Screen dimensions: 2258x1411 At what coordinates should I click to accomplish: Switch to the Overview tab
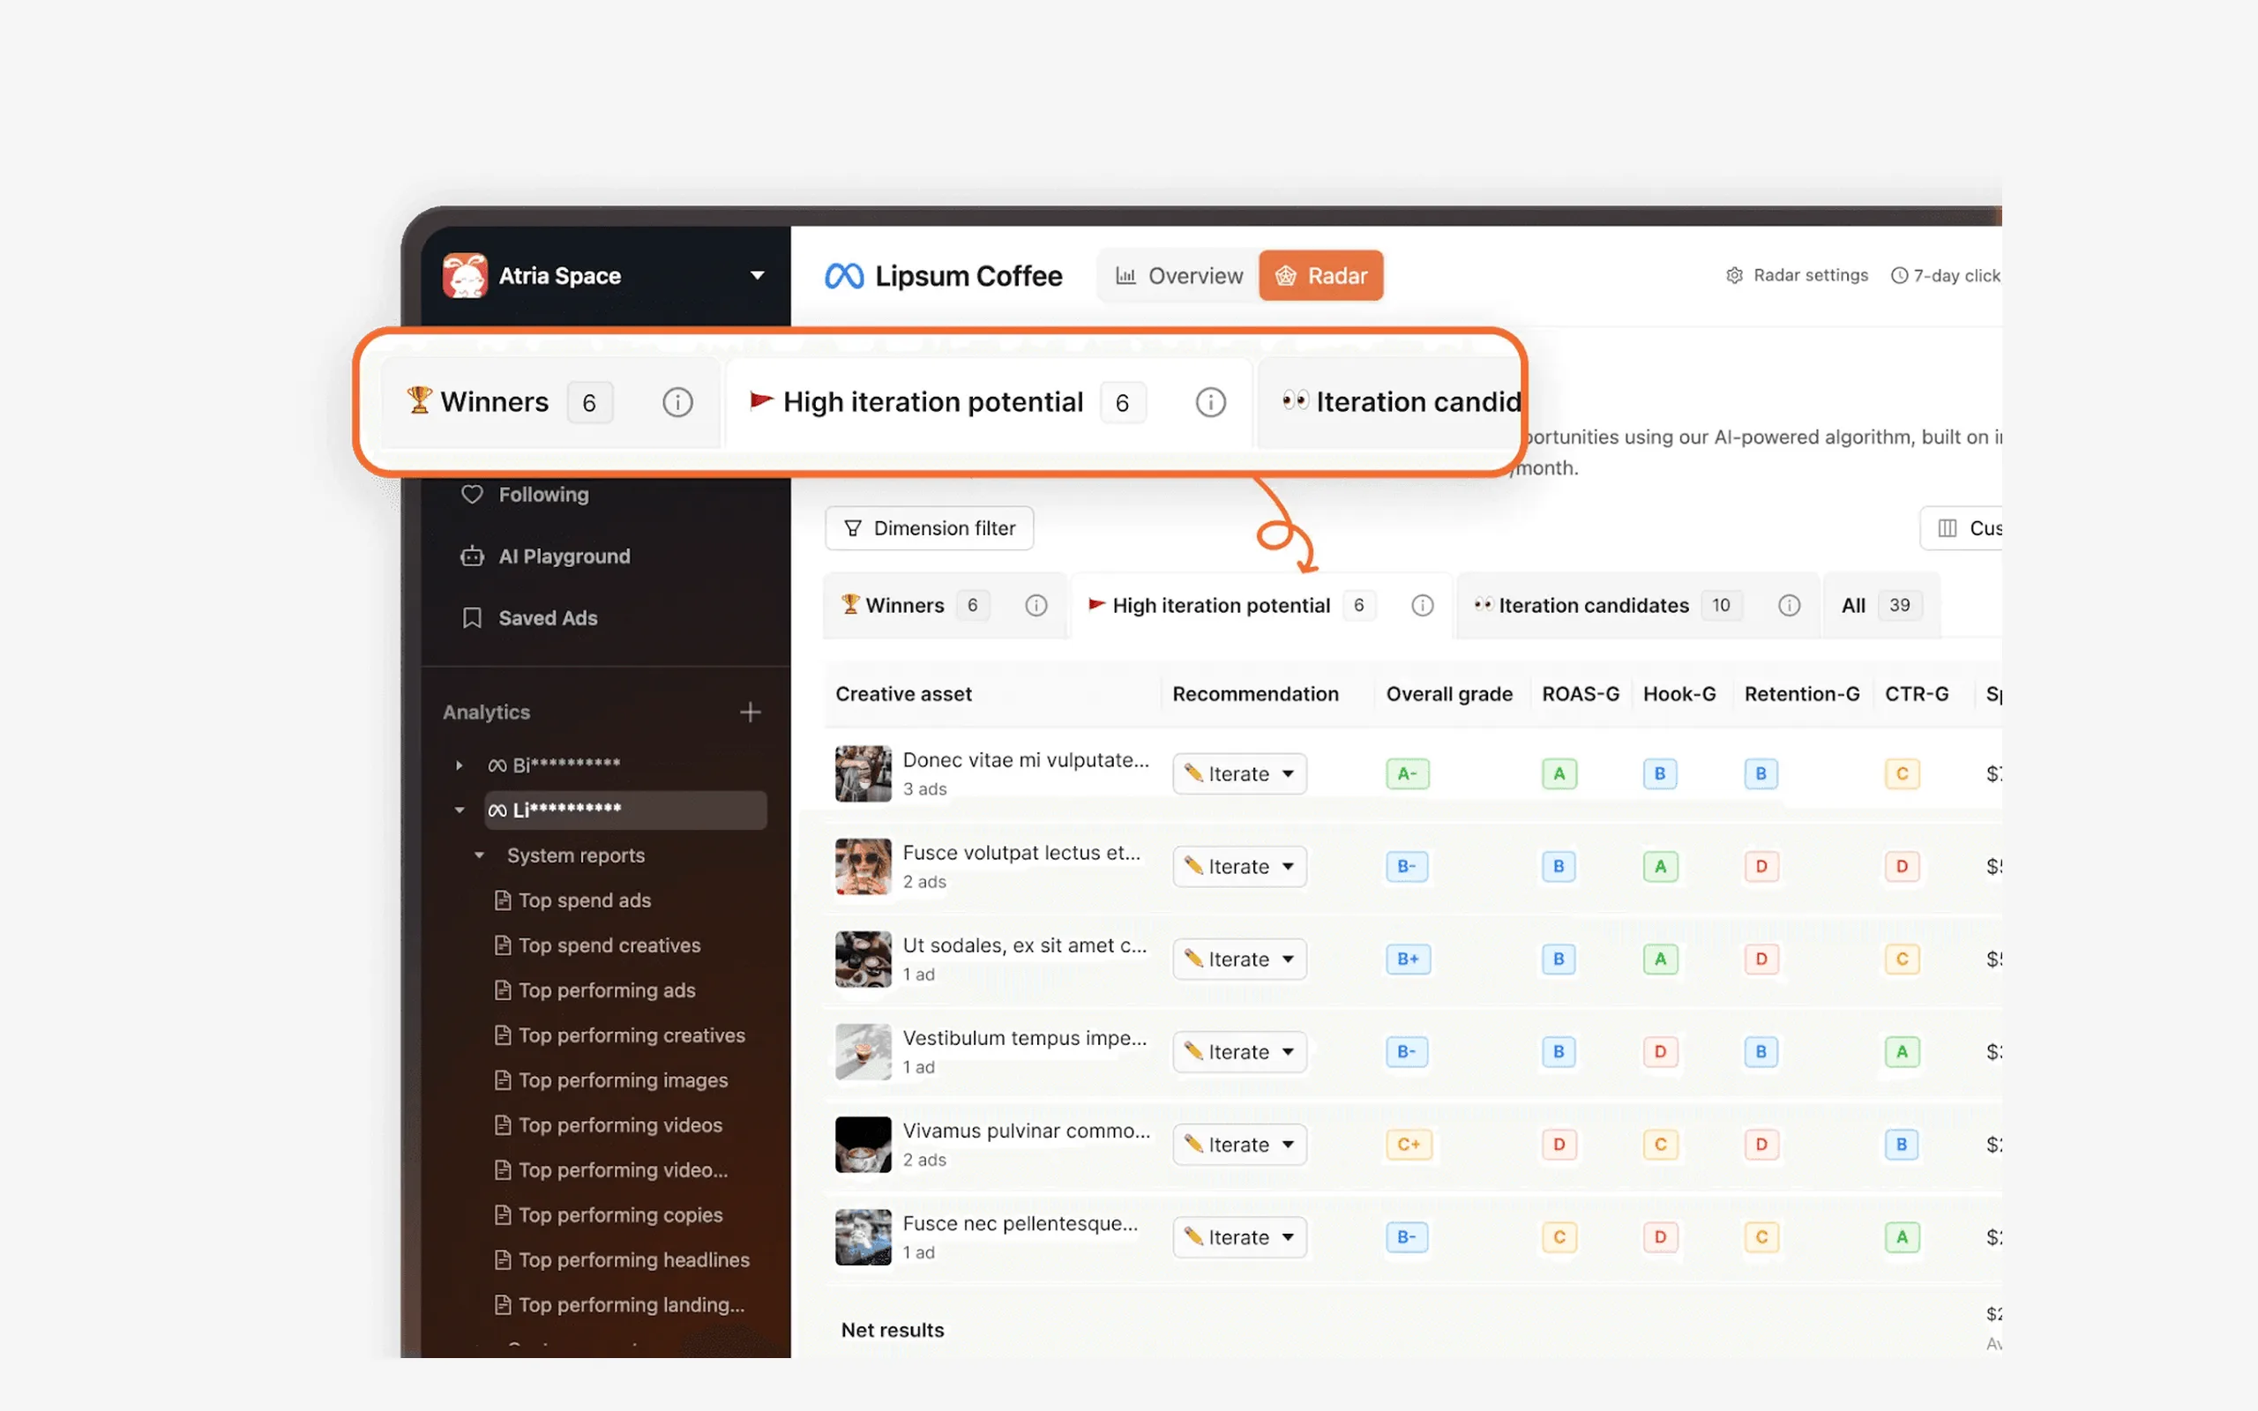coord(1179,276)
